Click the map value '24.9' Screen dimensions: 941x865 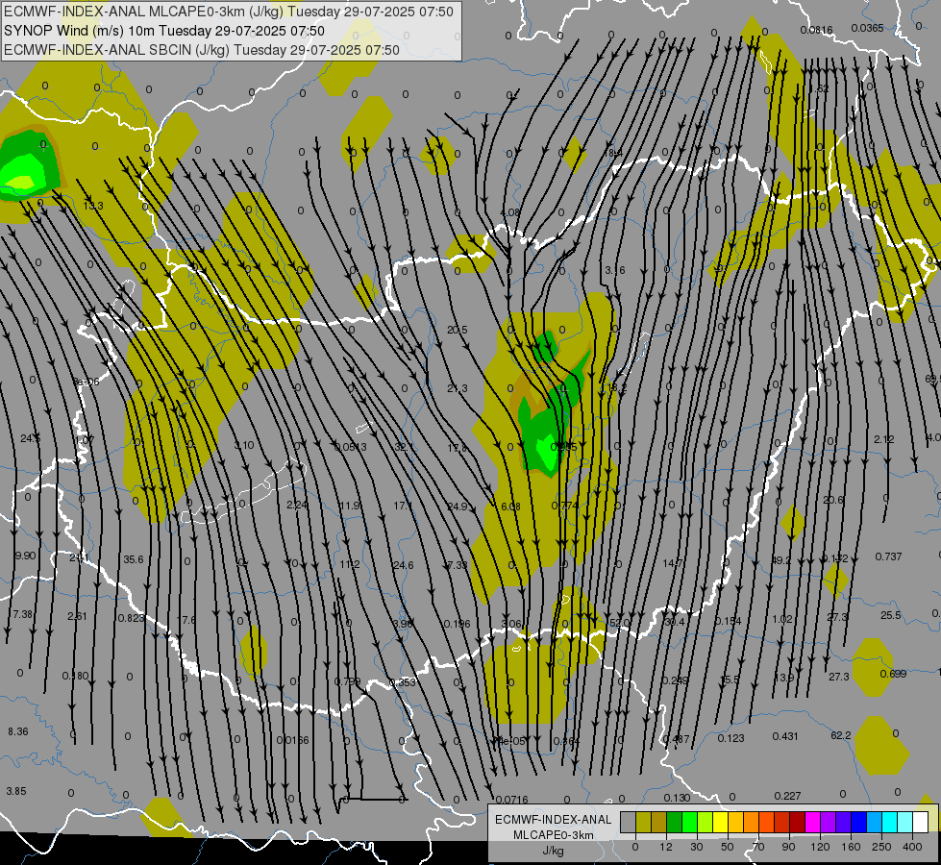click(x=458, y=507)
